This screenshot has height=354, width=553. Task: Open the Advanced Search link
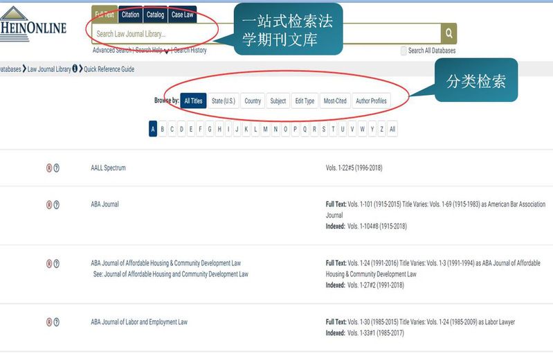tap(112, 51)
